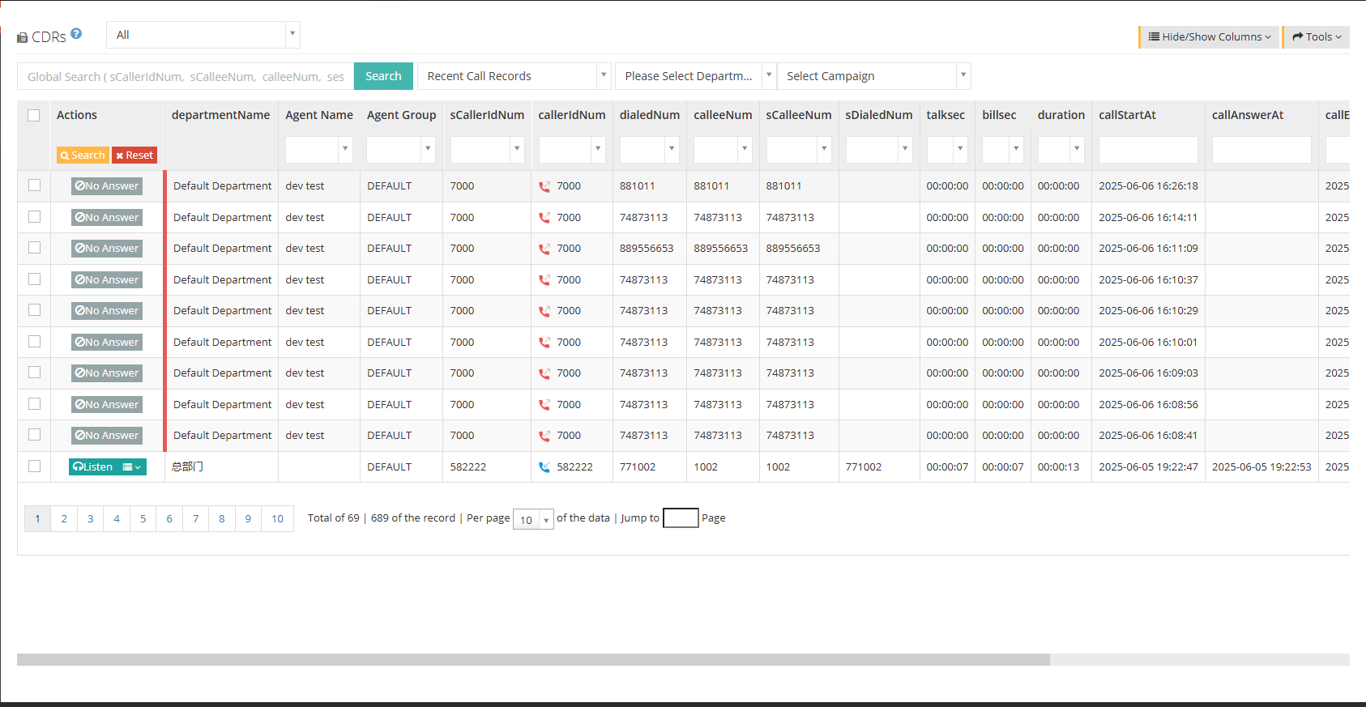Open the Select Campaign dropdown
Screen dimensions: 1366x707
point(873,76)
